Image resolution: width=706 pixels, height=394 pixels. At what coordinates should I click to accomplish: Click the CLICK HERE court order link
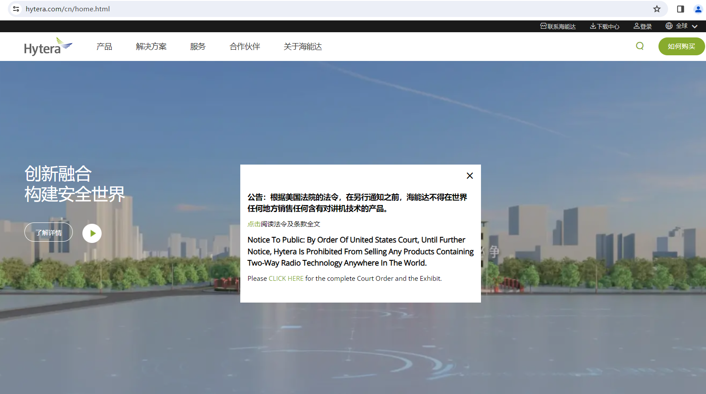(286, 279)
